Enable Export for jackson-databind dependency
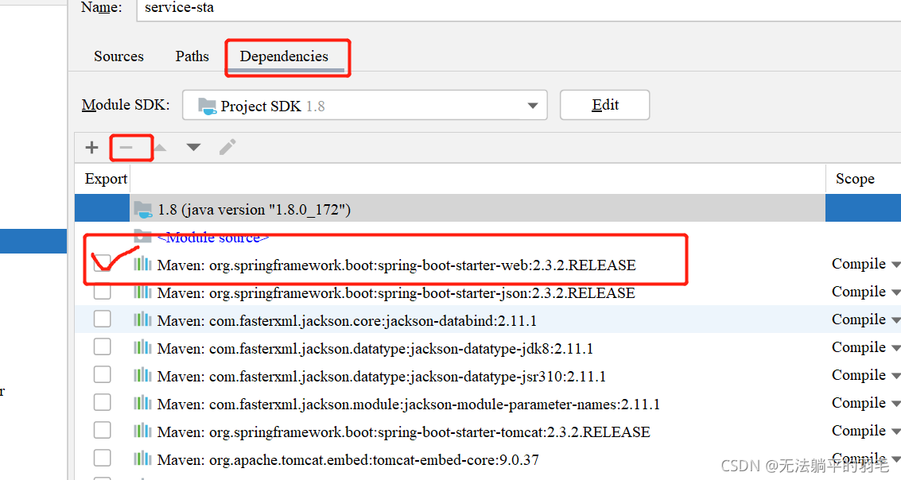901x480 pixels. [102, 319]
